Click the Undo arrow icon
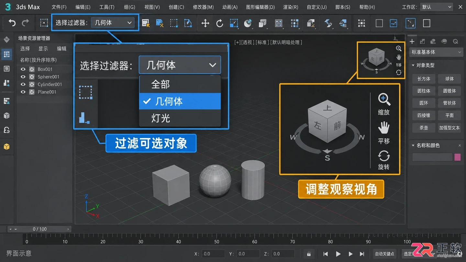This screenshot has width=466, height=262. [12, 23]
